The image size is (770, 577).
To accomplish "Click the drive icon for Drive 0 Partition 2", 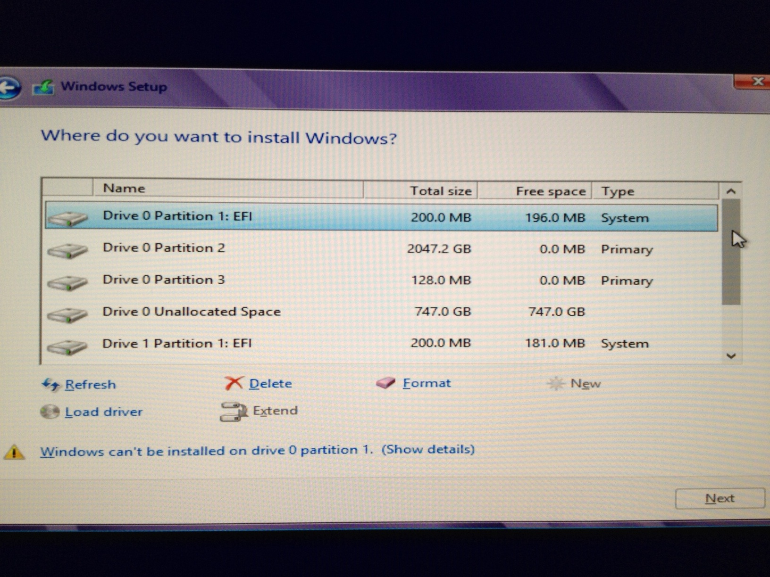I will point(67,250).
